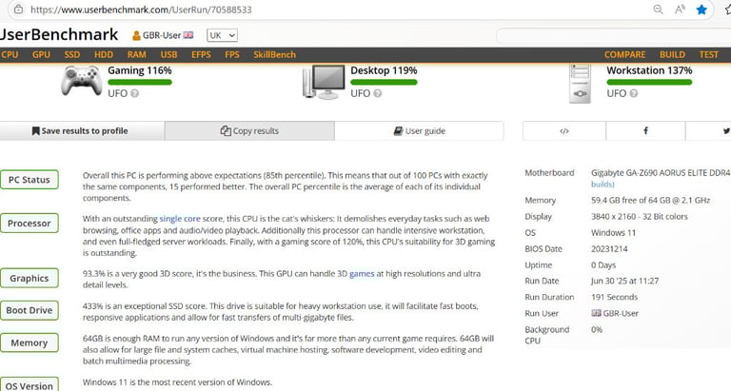Open the SkillBench menu item
731x391 pixels.
click(274, 54)
